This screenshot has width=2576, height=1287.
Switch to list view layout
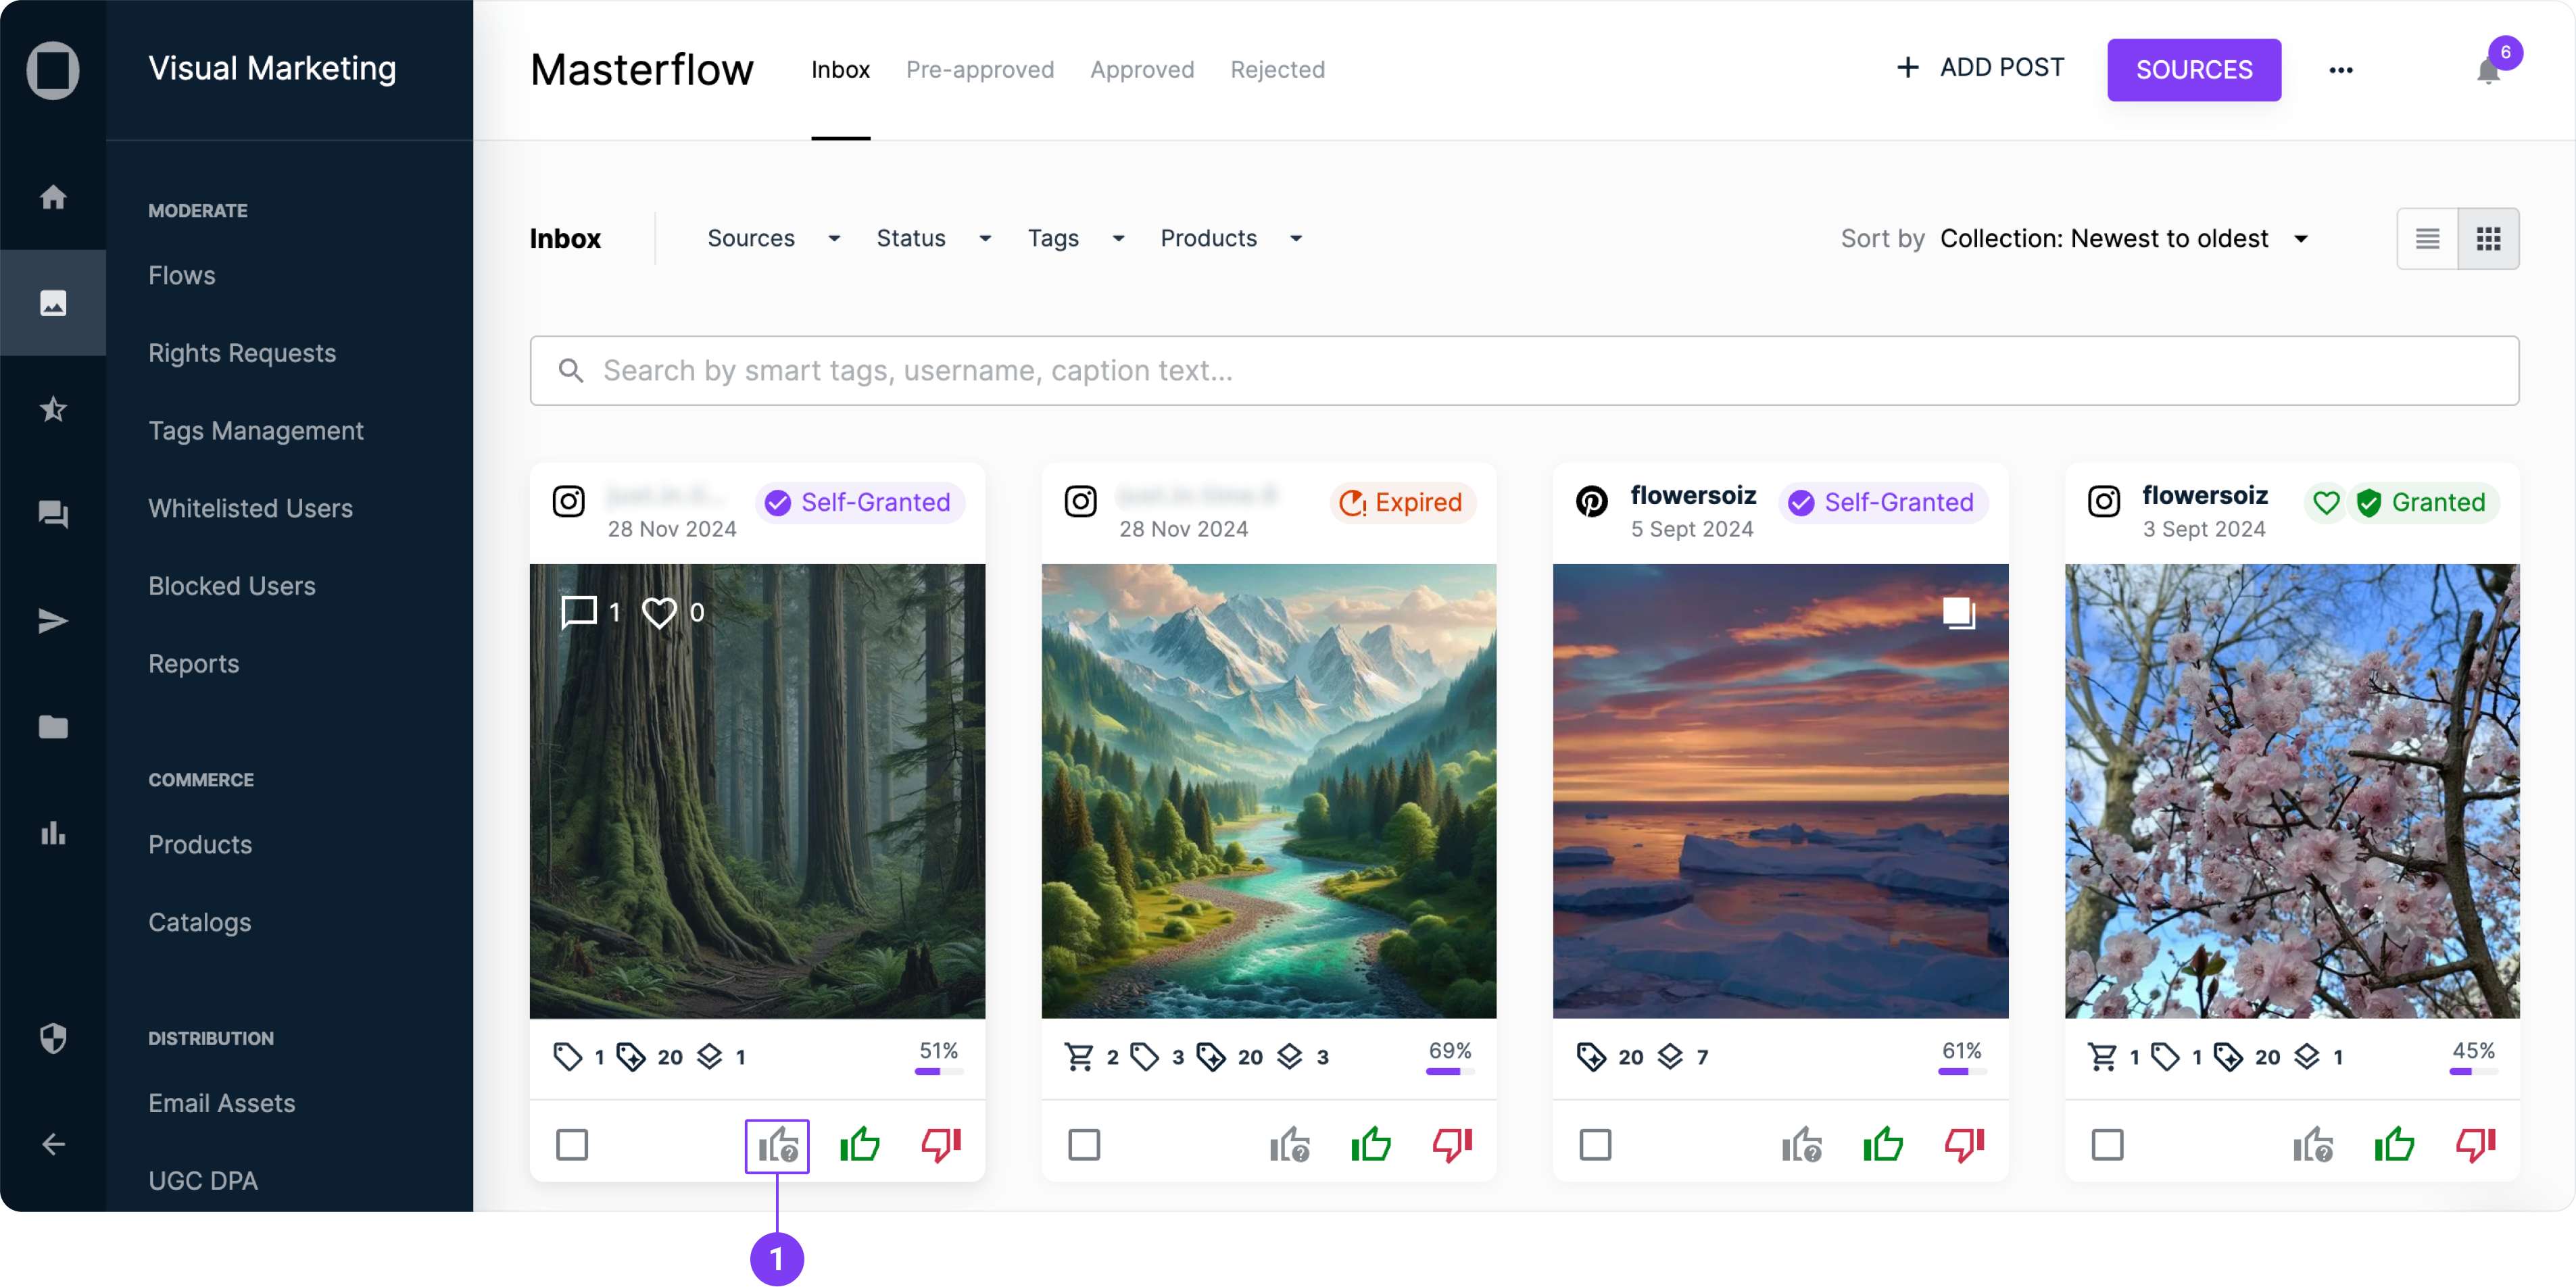[x=2427, y=238]
